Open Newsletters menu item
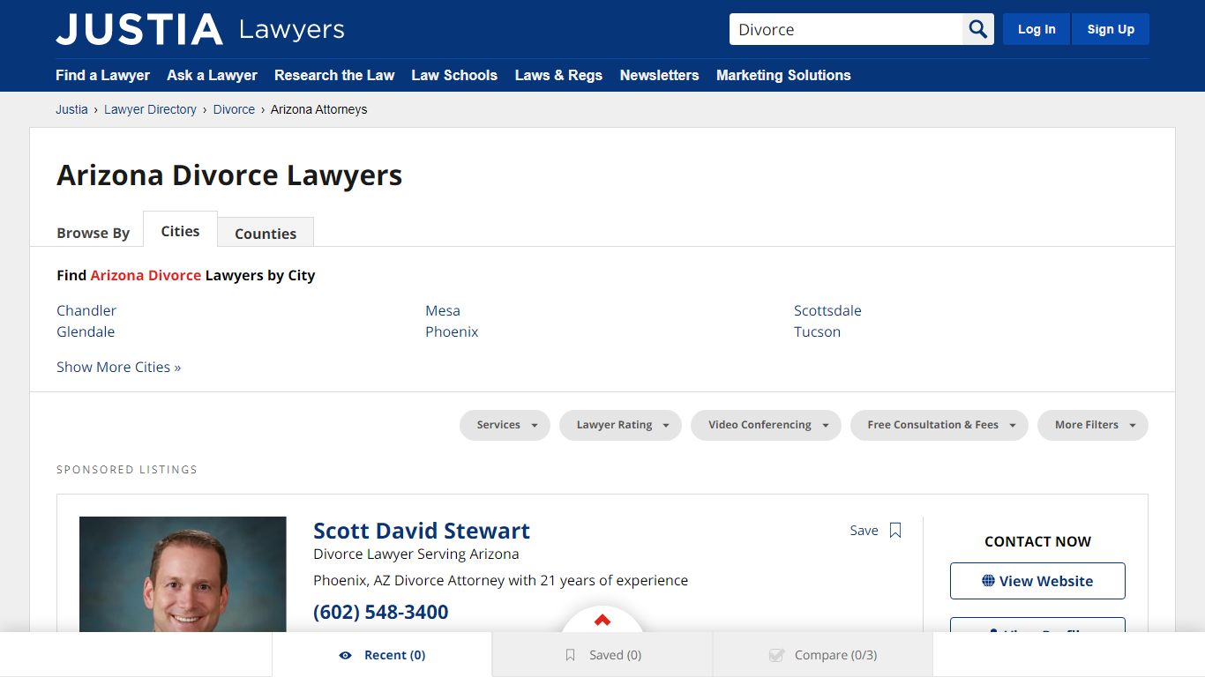 (x=659, y=75)
